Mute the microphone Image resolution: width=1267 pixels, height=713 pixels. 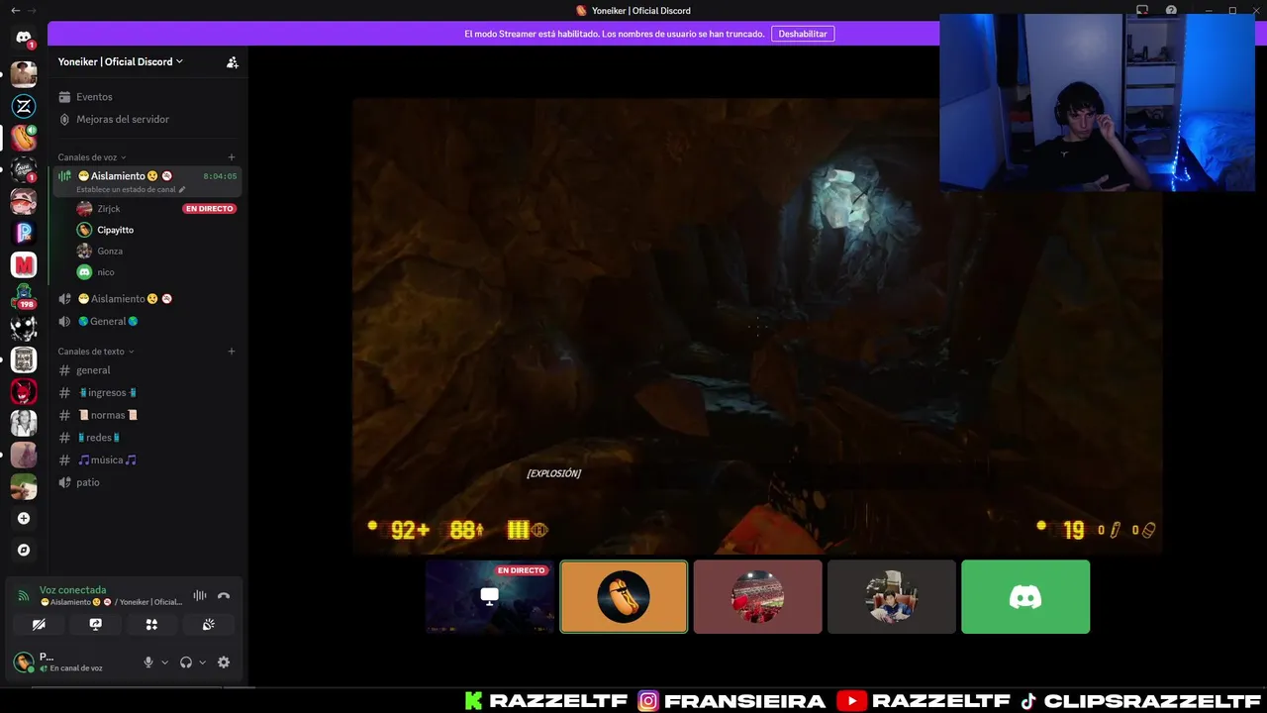pyautogui.click(x=148, y=662)
